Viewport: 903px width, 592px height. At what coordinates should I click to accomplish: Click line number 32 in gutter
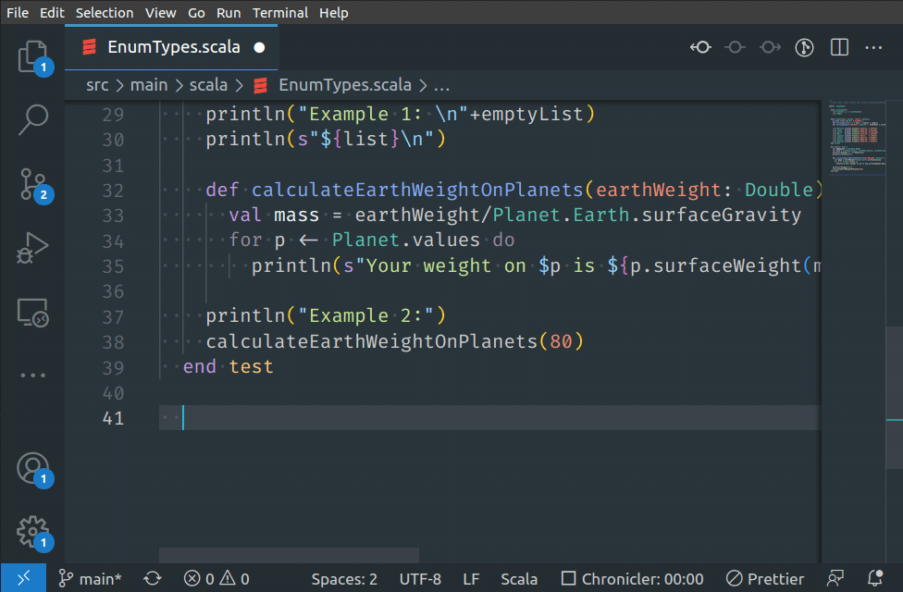(x=113, y=191)
